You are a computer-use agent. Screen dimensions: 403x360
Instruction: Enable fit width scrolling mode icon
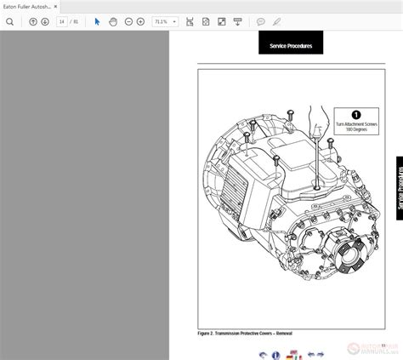(190, 22)
